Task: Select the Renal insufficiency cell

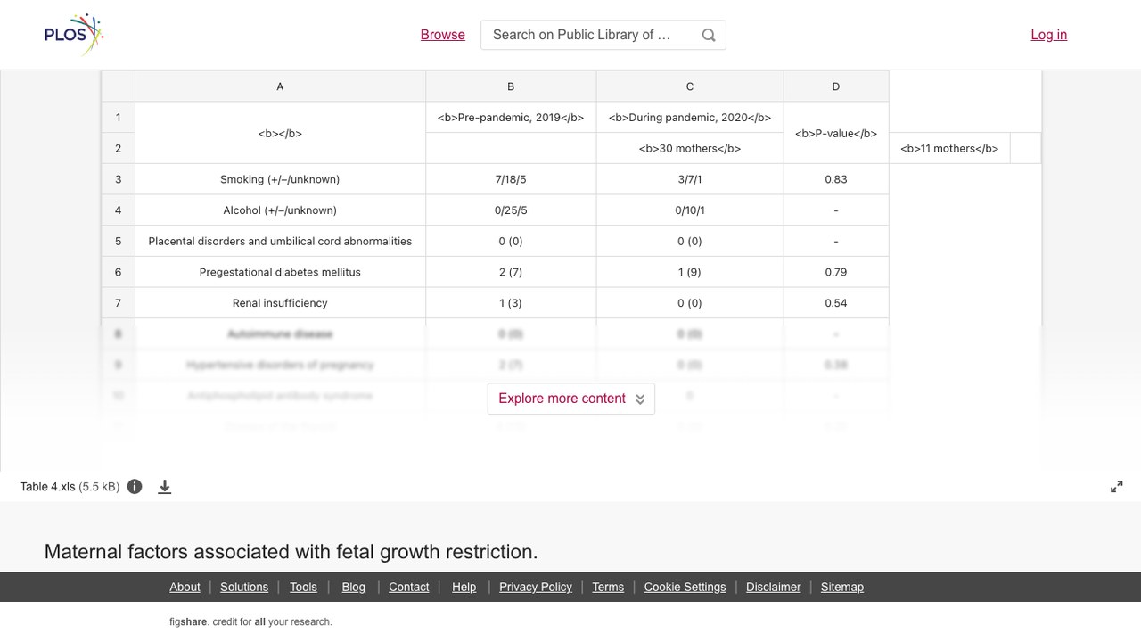Action: click(x=280, y=303)
